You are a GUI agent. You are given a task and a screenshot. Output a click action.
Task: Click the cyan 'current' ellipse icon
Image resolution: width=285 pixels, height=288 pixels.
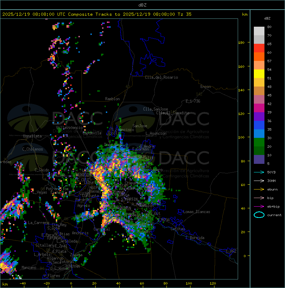(259, 215)
